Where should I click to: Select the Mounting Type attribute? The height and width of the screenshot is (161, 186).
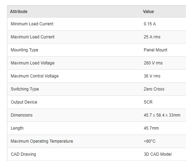[x=25, y=50]
